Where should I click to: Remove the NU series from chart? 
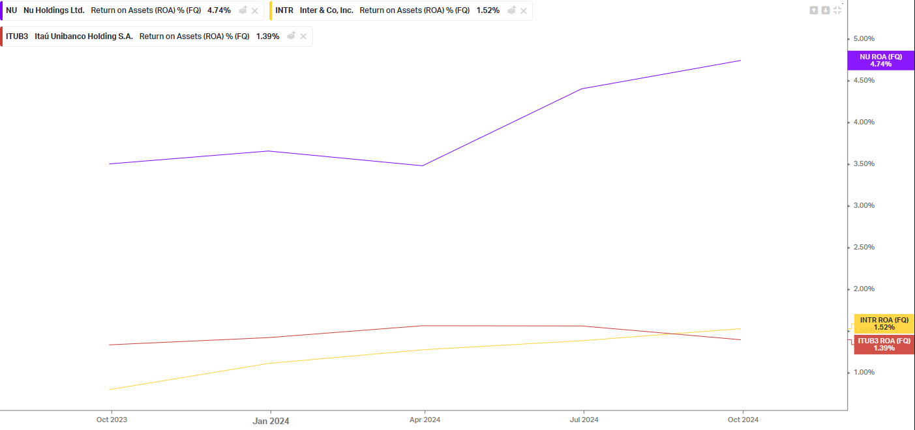click(x=255, y=10)
